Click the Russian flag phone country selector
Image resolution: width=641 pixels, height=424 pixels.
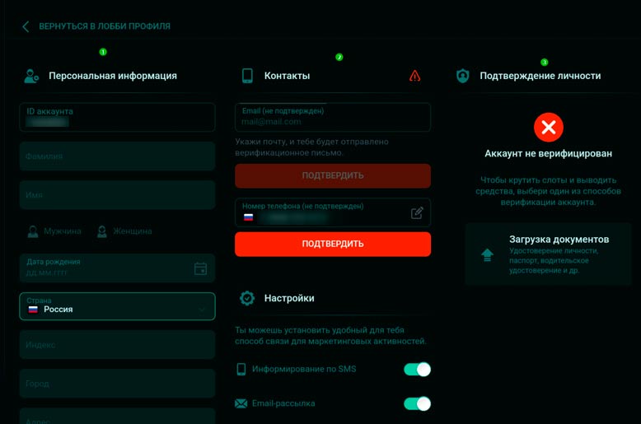coord(248,217)
